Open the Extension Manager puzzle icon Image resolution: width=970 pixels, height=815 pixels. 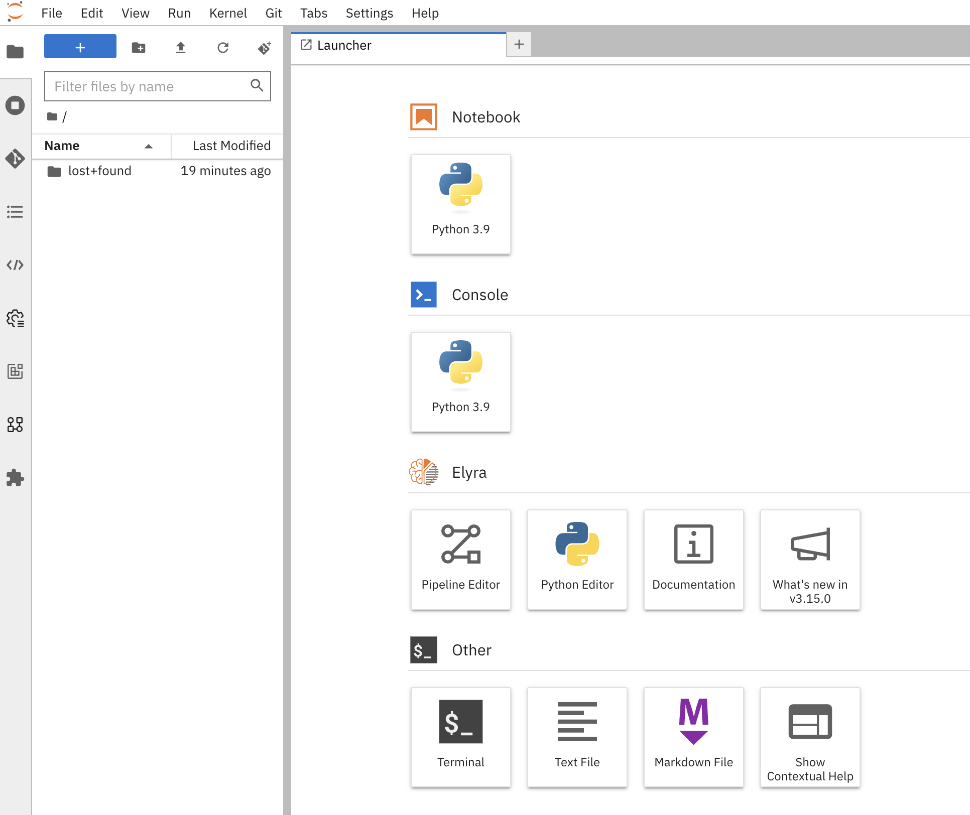pyautogui.click(x=15, y=478)
